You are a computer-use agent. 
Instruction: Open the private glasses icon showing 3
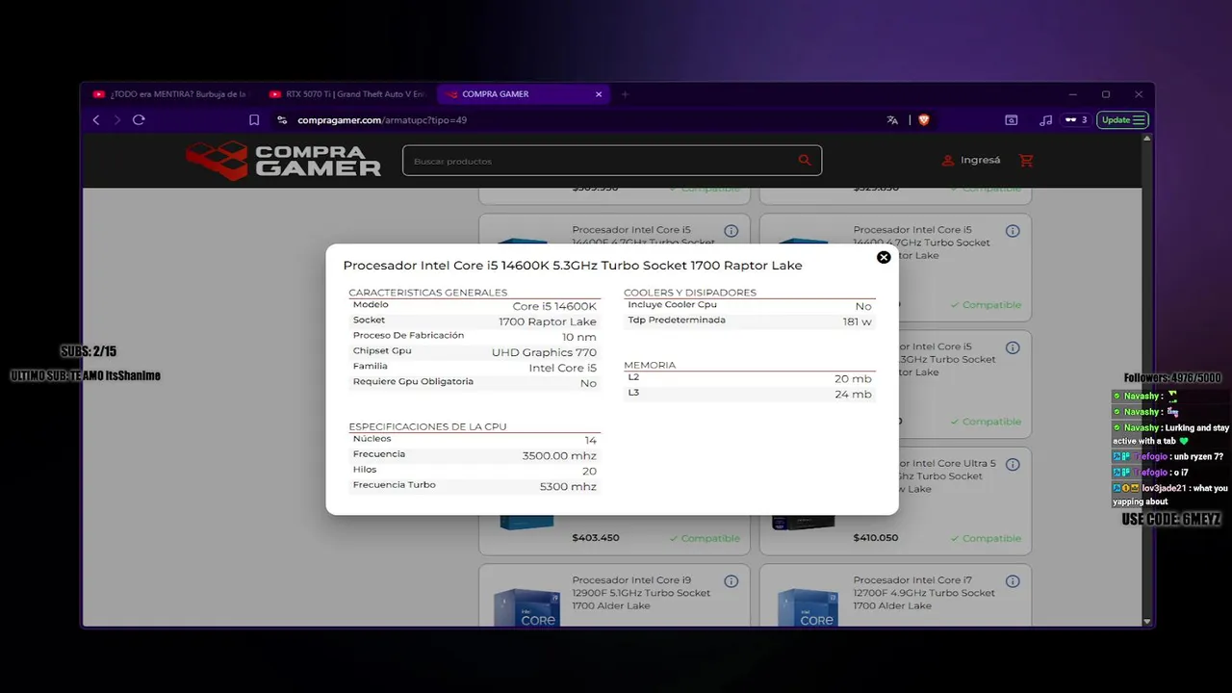point(1076,120)
